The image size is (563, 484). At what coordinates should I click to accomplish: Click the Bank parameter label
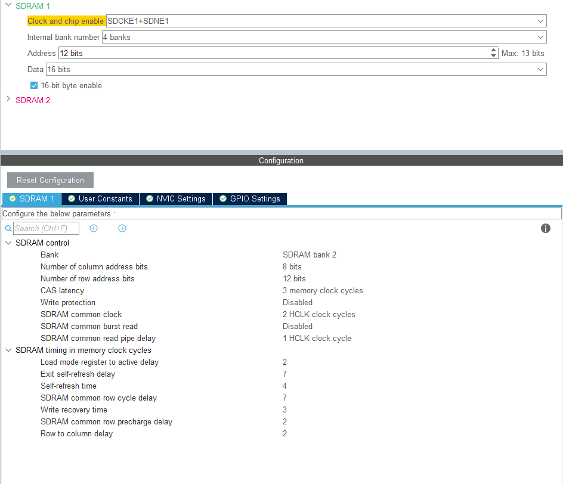(49, 255)
